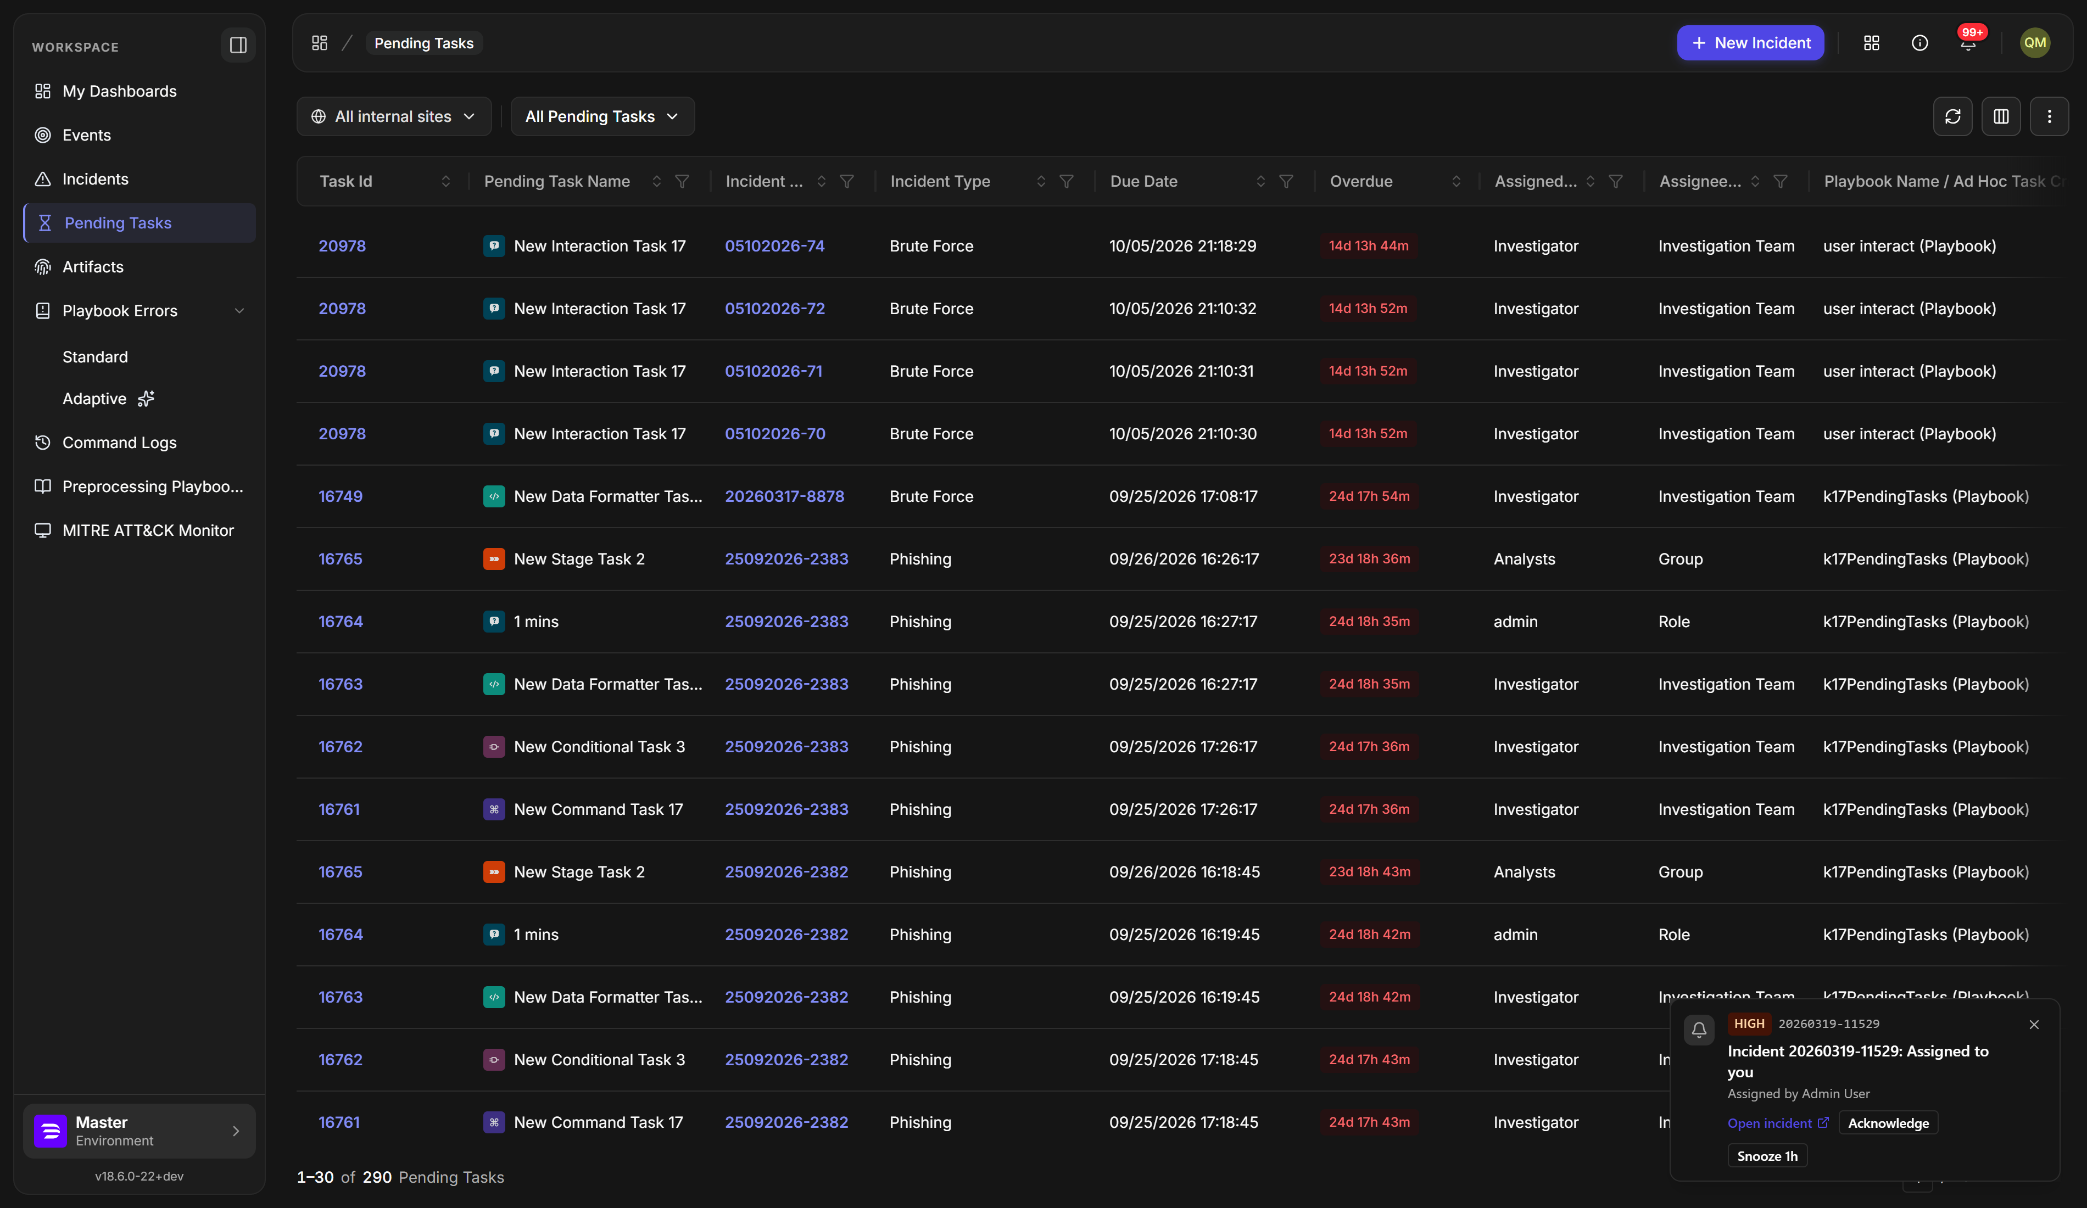This screenshot has height=1208, width=2087.
Task: Open the All internal sites dropdown
Action: tap(394, 117)
